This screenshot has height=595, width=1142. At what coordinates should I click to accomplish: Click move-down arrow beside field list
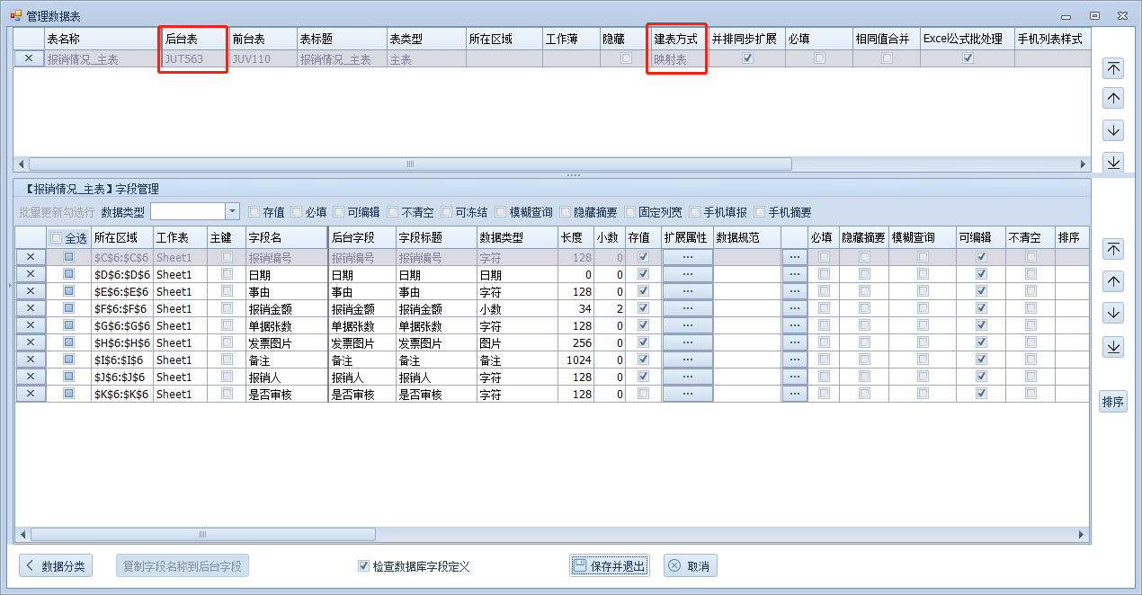[x=1113, y=314]
